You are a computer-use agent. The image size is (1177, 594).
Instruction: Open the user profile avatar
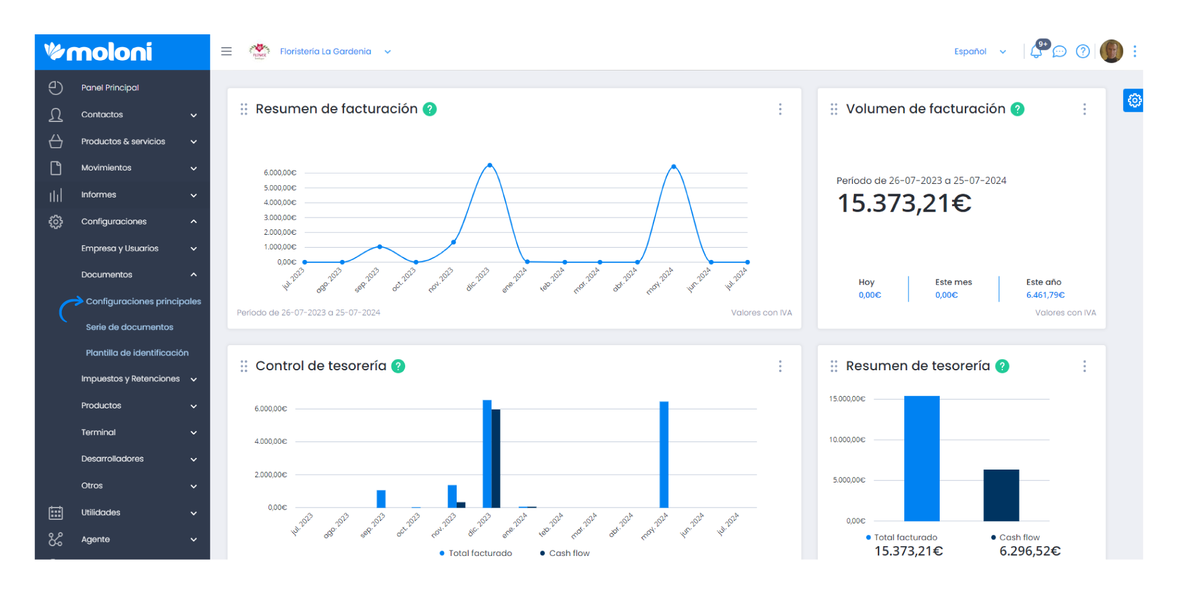click(1111, 51)
